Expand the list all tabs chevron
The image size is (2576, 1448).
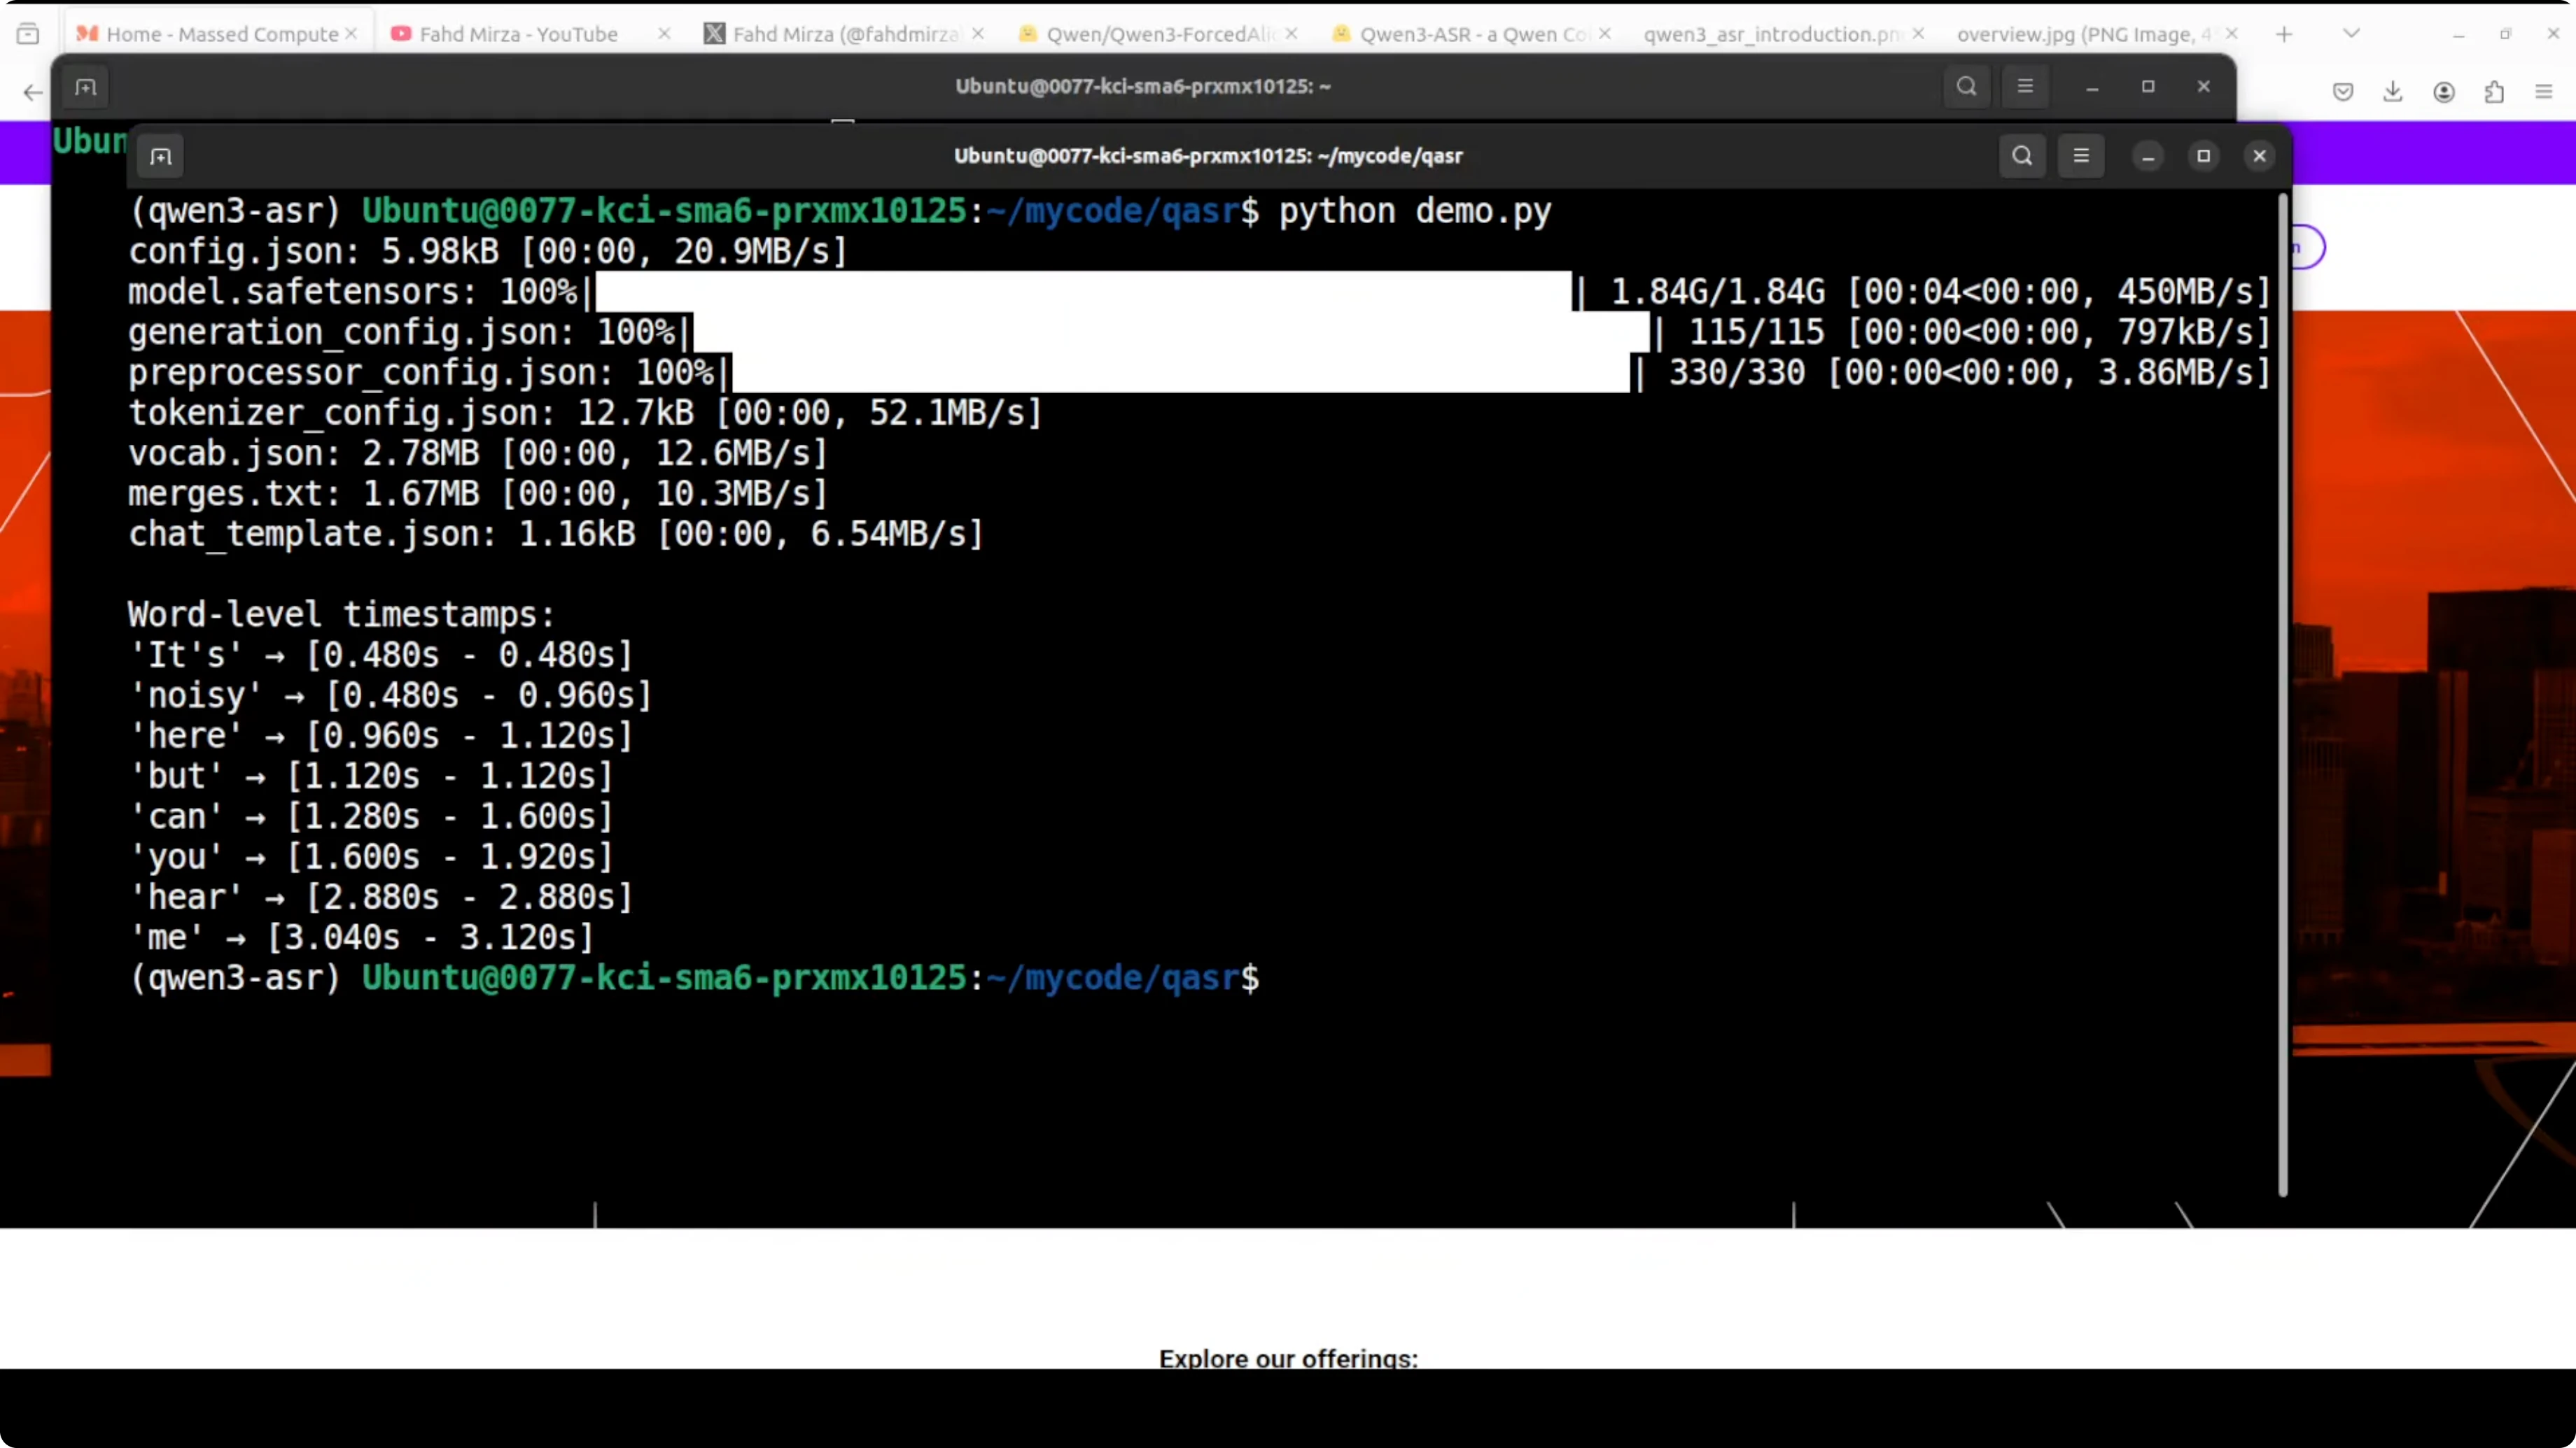click(x=2351, y=34)
